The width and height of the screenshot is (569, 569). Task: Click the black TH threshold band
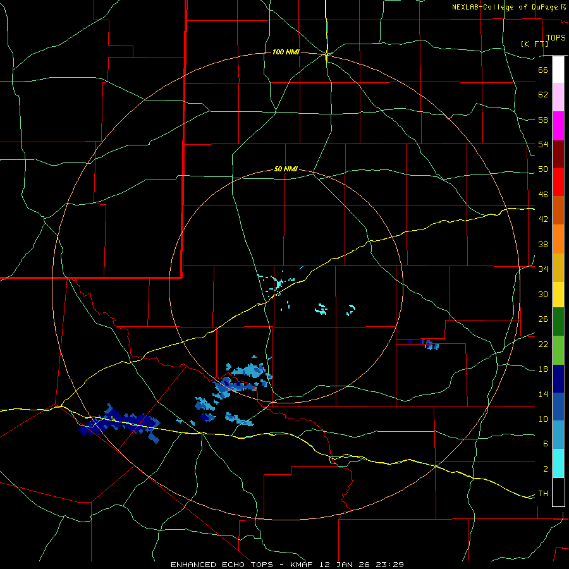pos(558,492)
